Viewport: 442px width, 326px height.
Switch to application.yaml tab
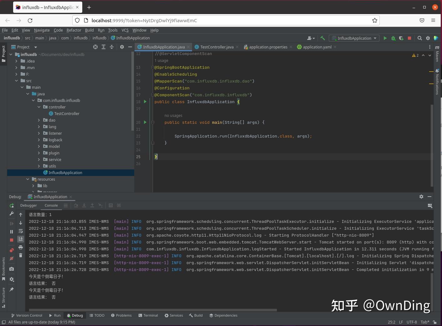pos(317,47)
